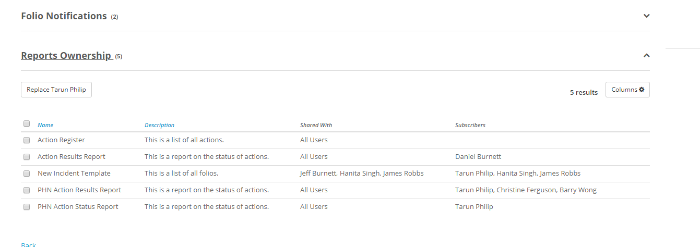
Task: Select the Action Results Report checkbox
Action: click(x=27, y=157)
